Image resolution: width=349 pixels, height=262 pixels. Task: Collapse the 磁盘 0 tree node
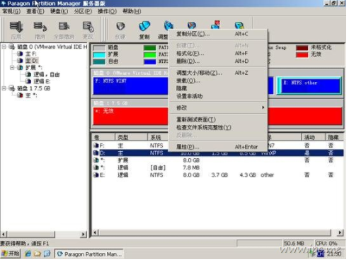coord(4,47)
